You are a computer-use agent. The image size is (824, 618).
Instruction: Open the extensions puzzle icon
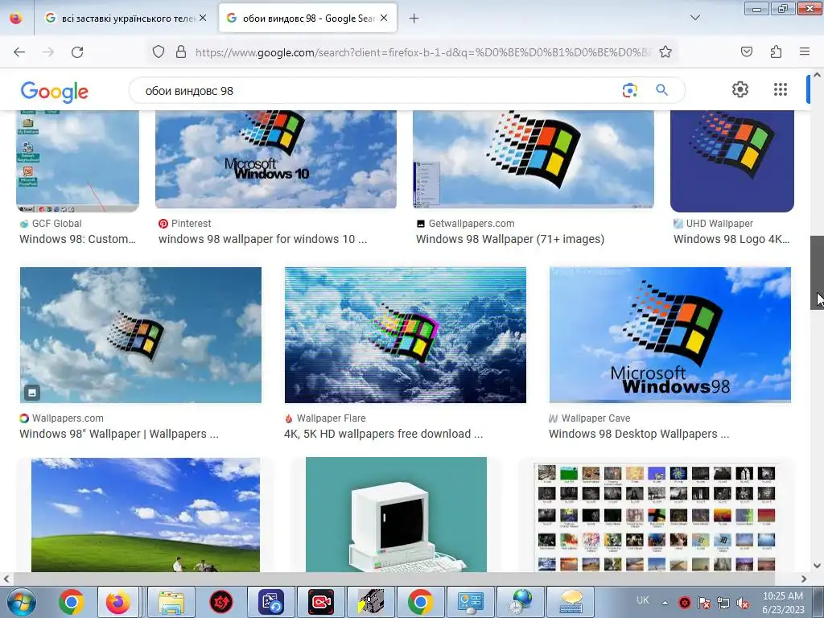776,51
